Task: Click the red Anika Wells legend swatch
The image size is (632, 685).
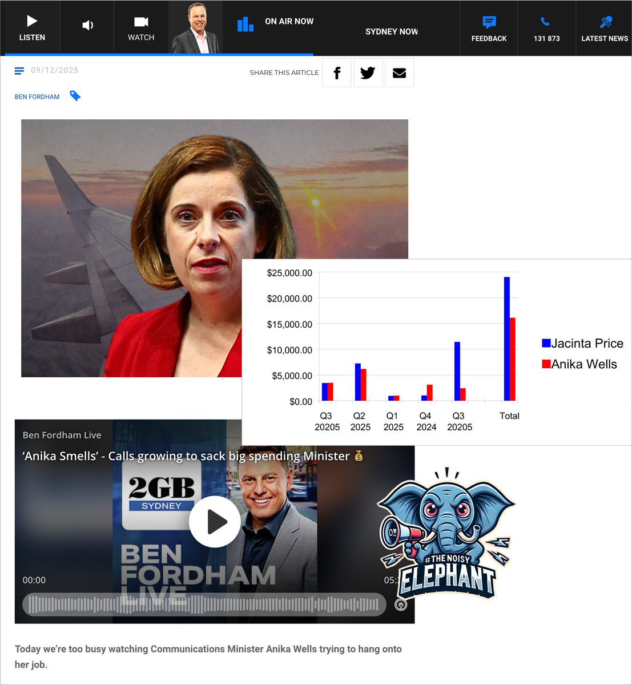Action: pos(546,364)
